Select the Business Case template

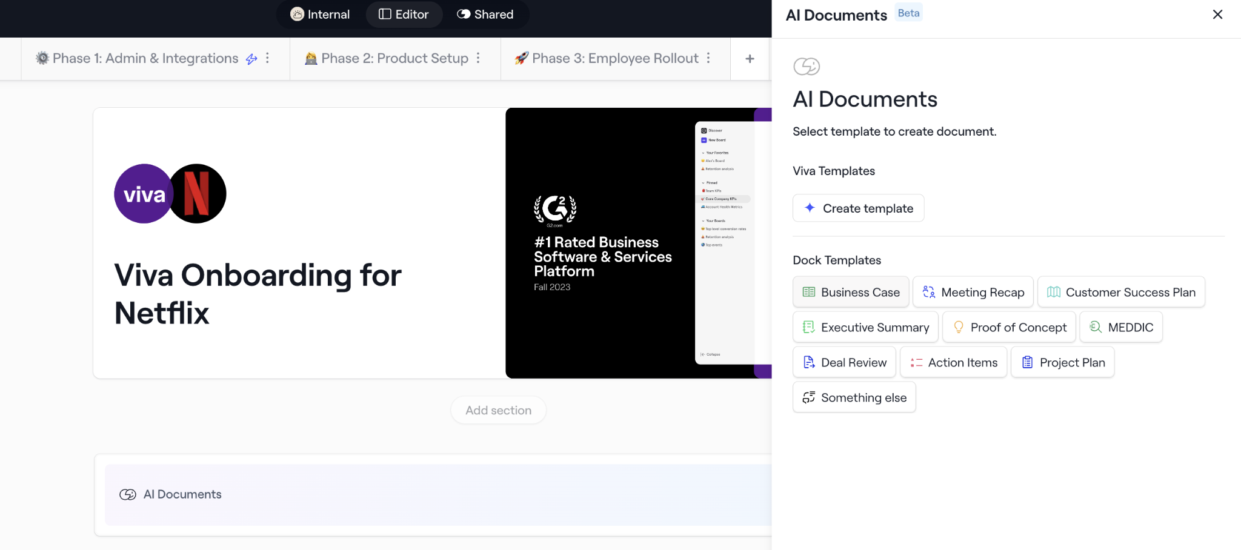(x=851, y=292)
